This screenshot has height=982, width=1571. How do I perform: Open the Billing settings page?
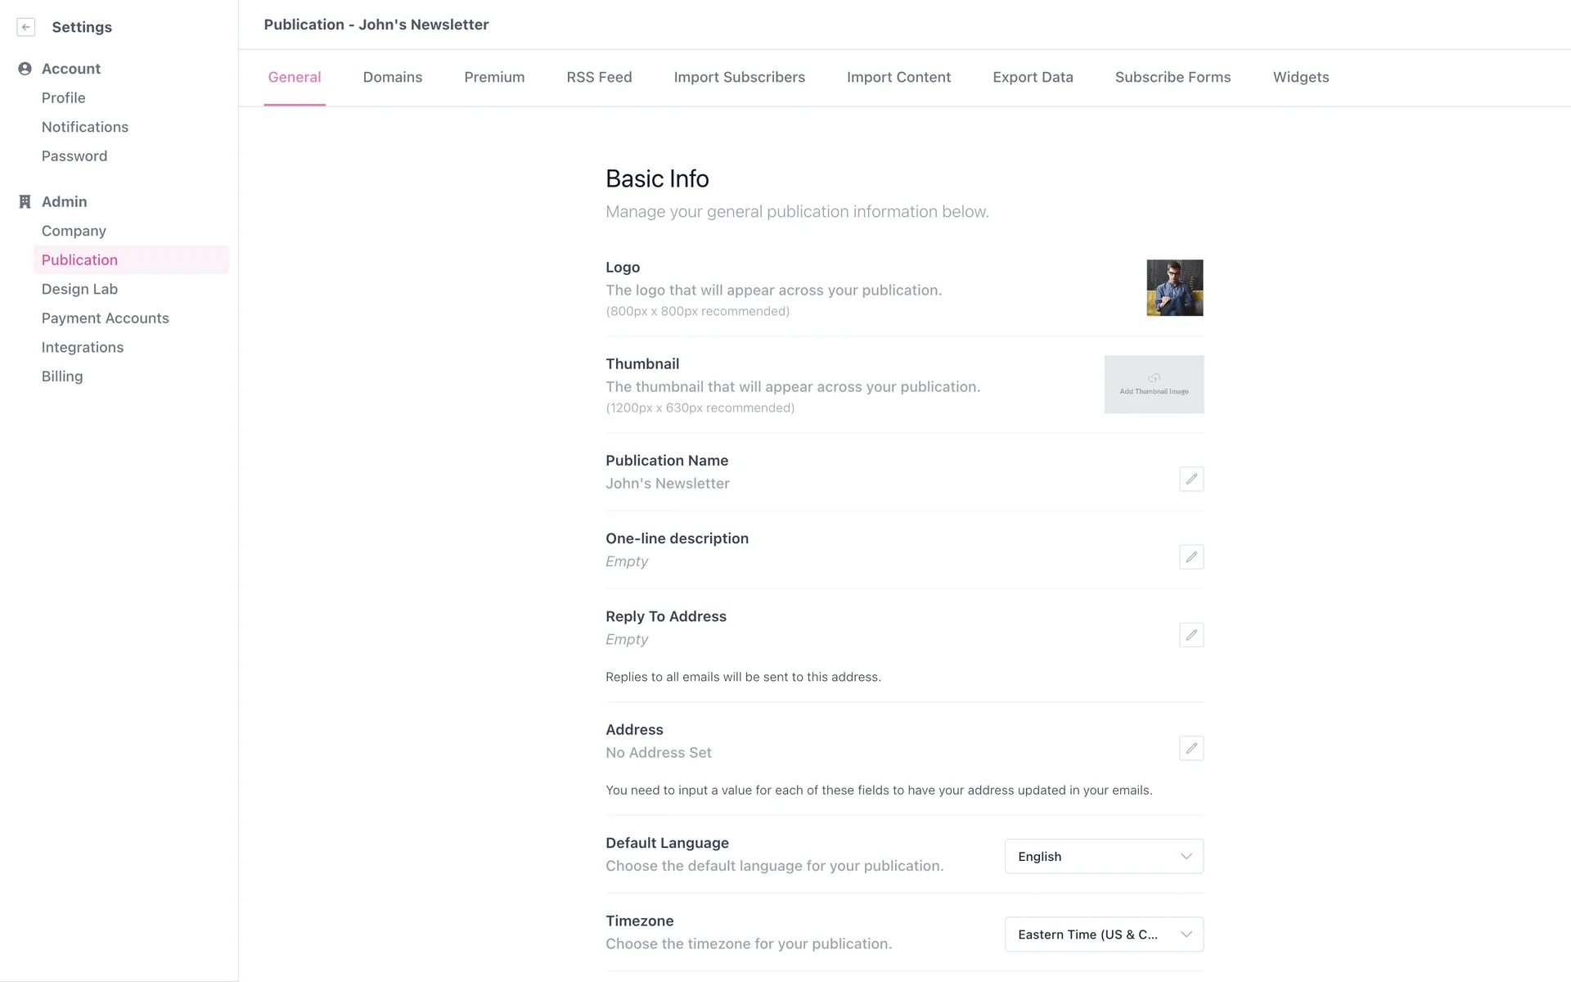coord(62,376)
